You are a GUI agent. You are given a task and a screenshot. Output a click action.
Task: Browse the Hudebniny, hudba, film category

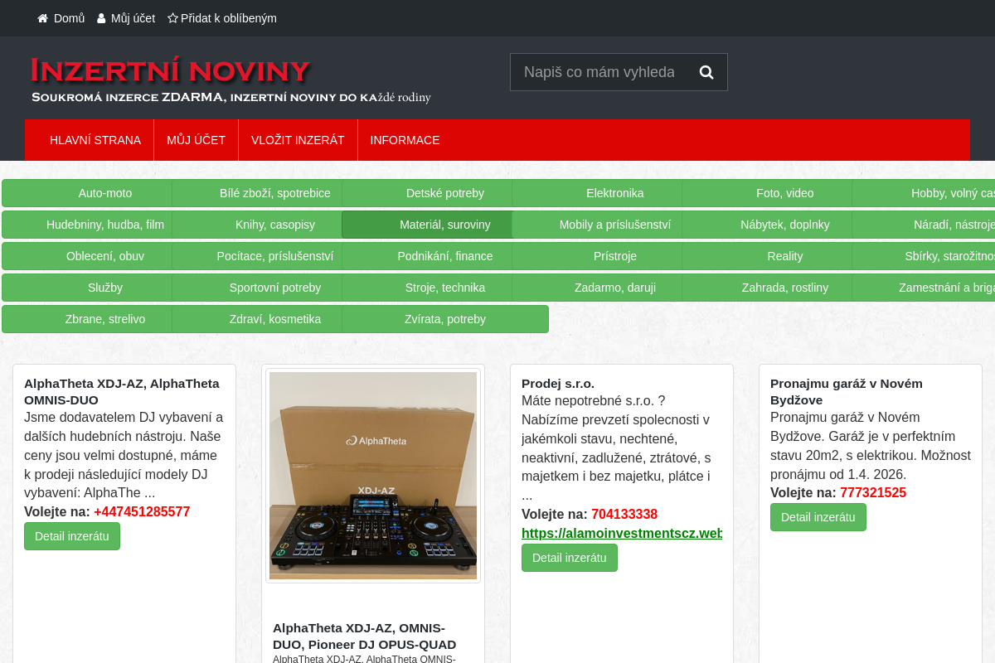click(104, 225)
